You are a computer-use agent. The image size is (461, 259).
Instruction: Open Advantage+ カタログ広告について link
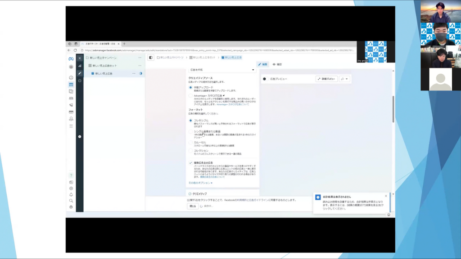click(233, 104)
